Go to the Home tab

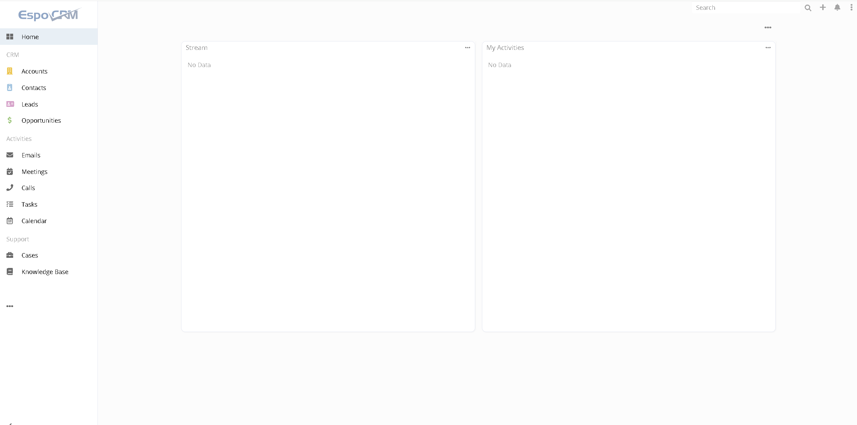click(x=30, y=37)
